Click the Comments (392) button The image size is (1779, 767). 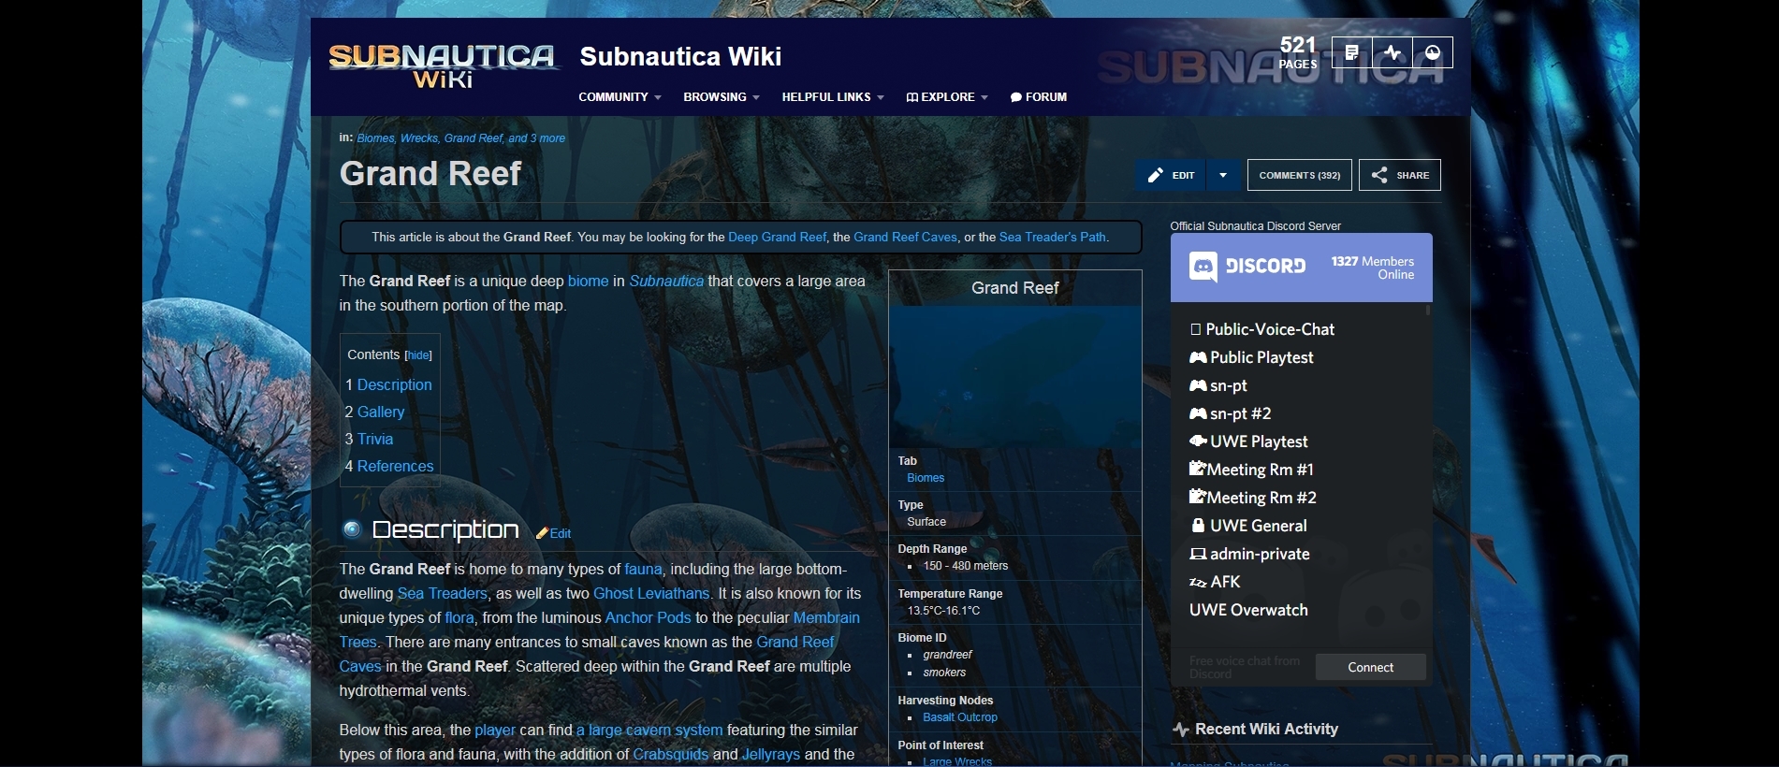(1299, 175)
